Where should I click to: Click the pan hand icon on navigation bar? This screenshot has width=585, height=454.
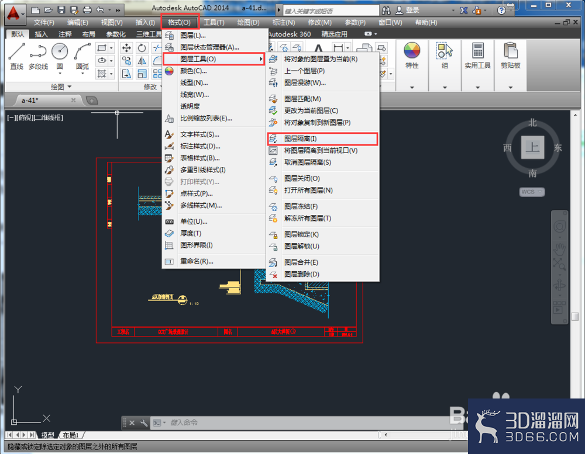[x=559, y=249]
